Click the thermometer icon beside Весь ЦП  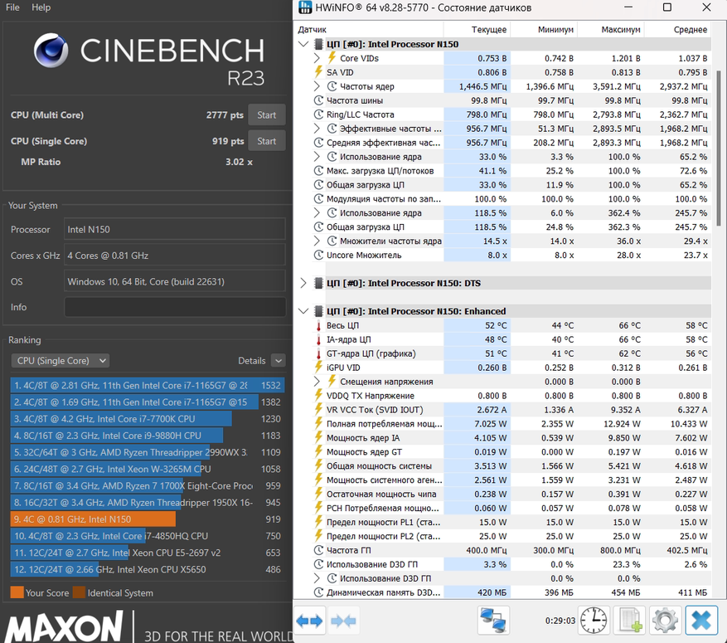click(x=318, y=326)
